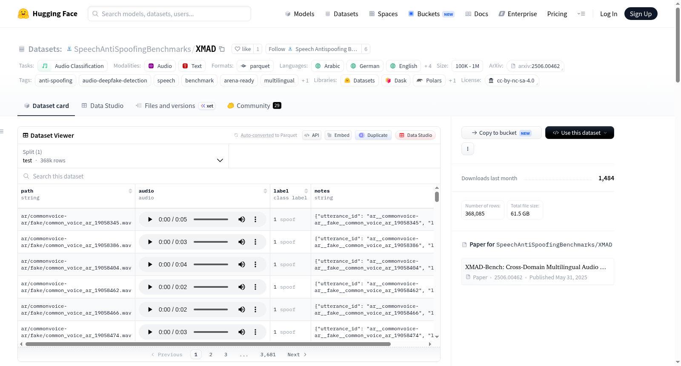Image resolution: width=681 pixels, height=366 pixels.
Task: Click the Sign Up button
Action: pos(641,14)
